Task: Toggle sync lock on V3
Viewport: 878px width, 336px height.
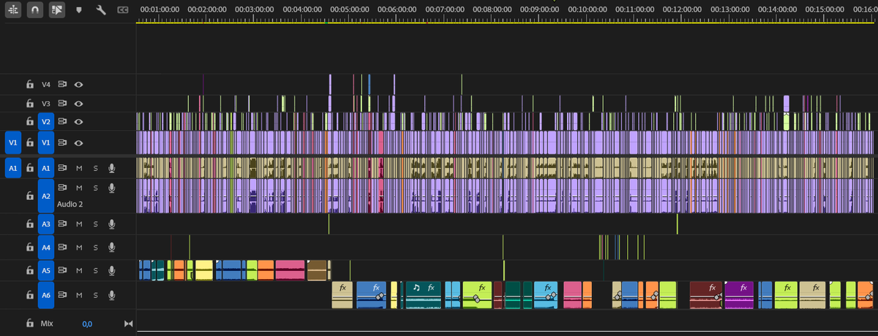Action: click(63, 104)
